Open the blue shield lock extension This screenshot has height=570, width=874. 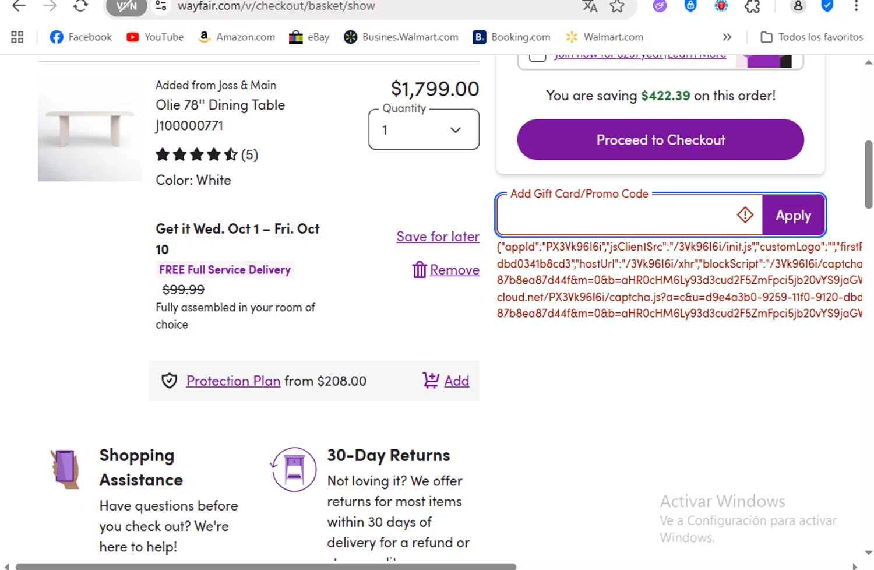click(x=690, y=6)
